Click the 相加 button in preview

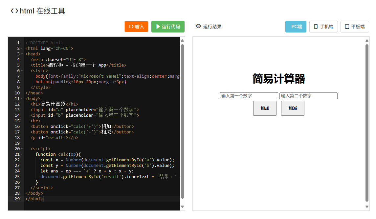(265, 109)
